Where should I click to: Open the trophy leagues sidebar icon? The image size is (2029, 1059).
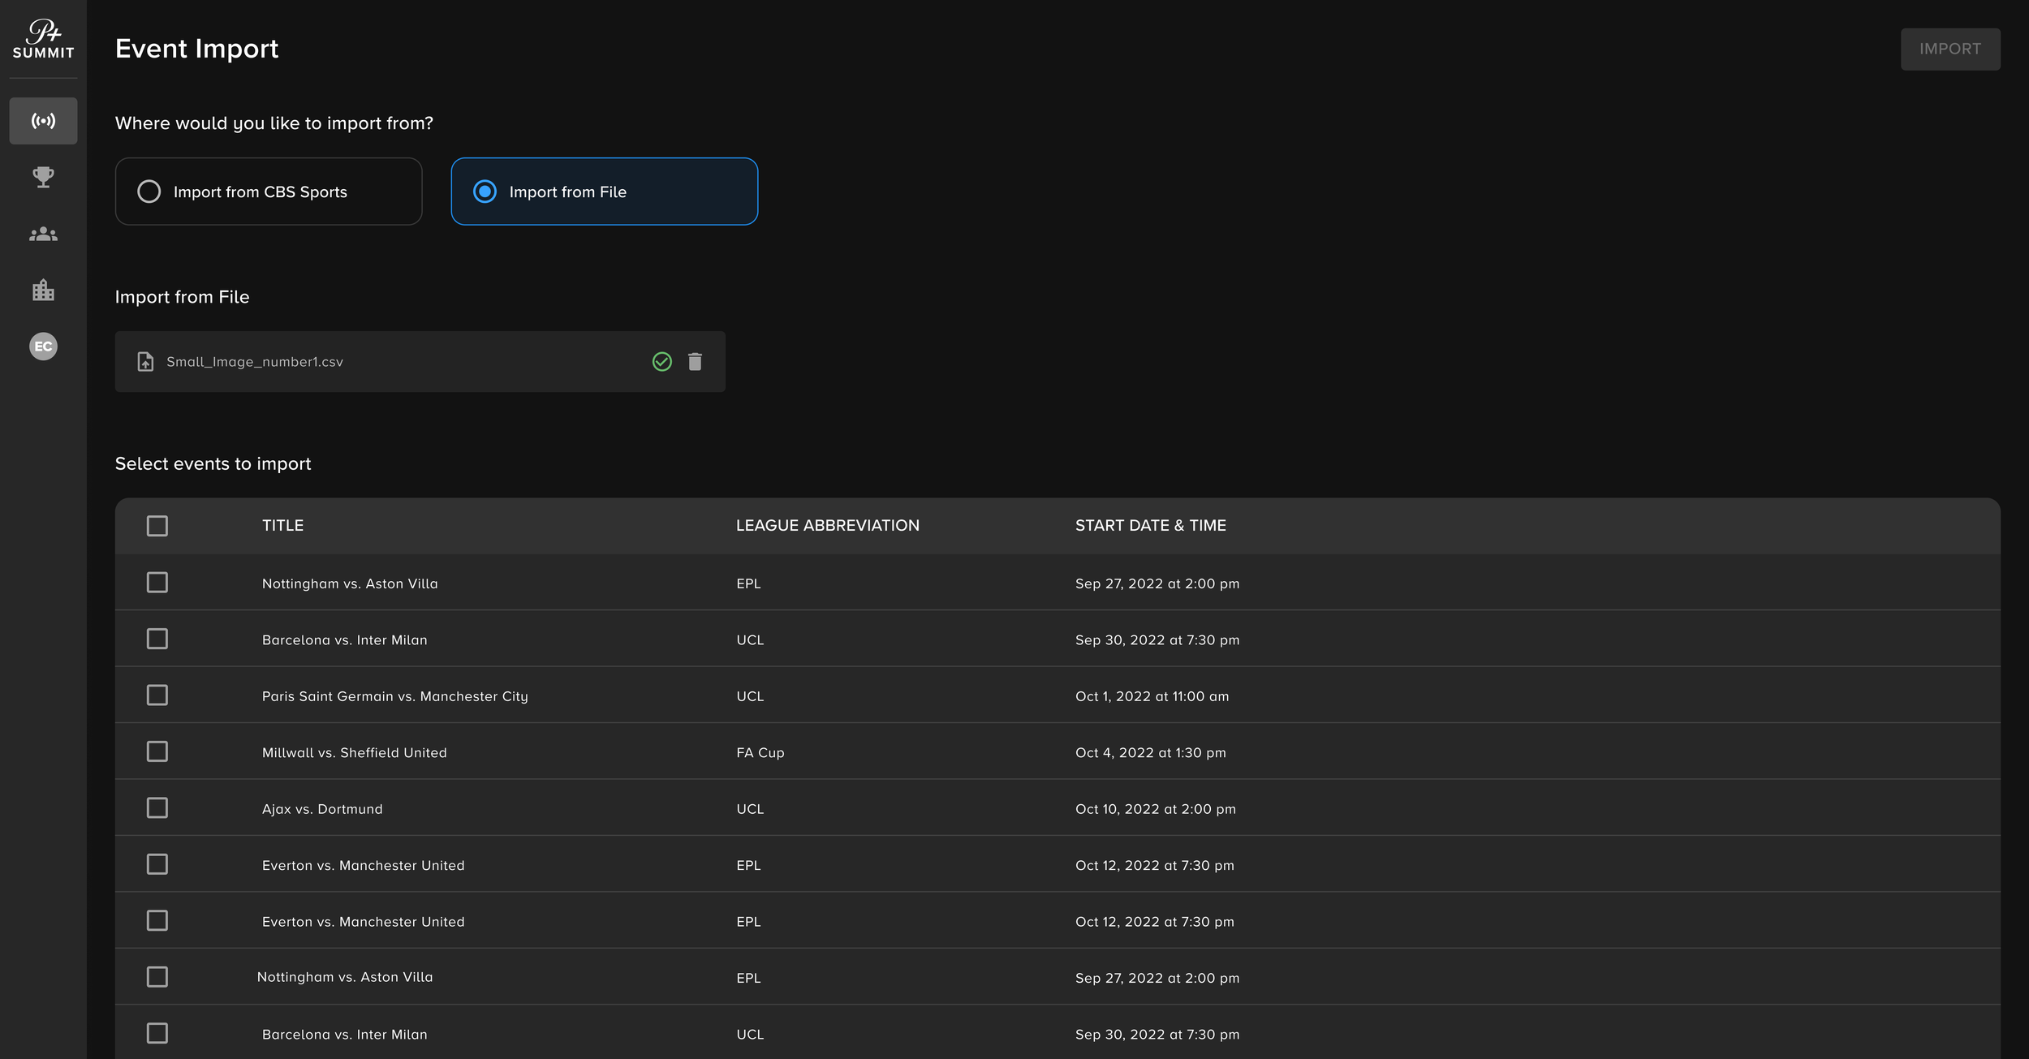coord(43,177)
